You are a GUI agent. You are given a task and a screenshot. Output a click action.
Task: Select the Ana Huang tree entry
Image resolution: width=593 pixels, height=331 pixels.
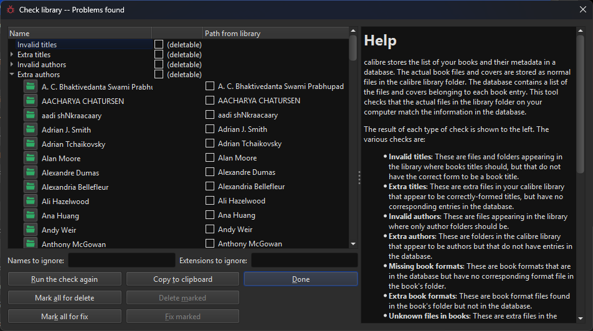pyautogui.click(x=60, y=216)
